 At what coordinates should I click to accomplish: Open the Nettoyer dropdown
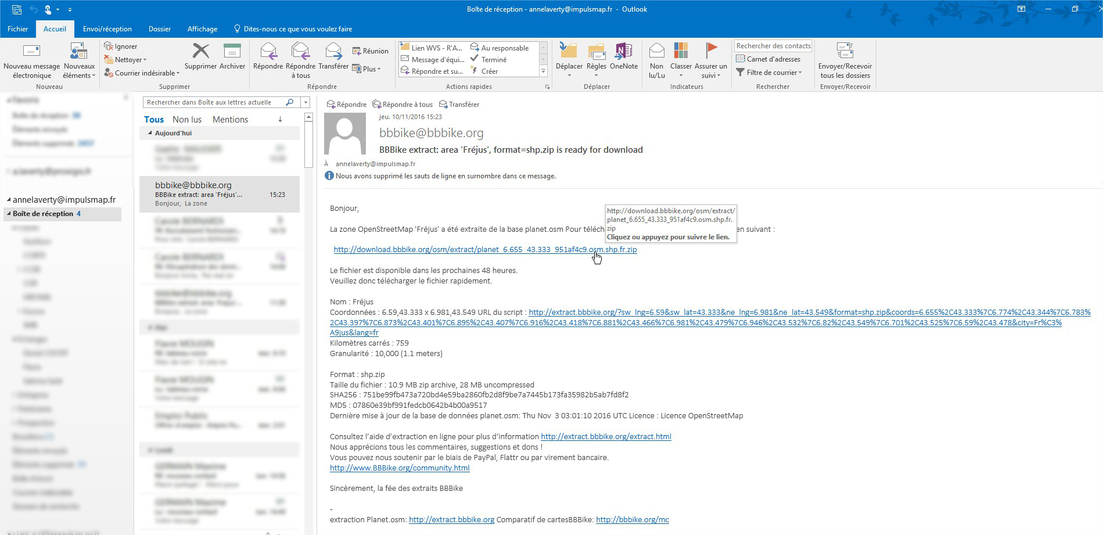[125, 60]
